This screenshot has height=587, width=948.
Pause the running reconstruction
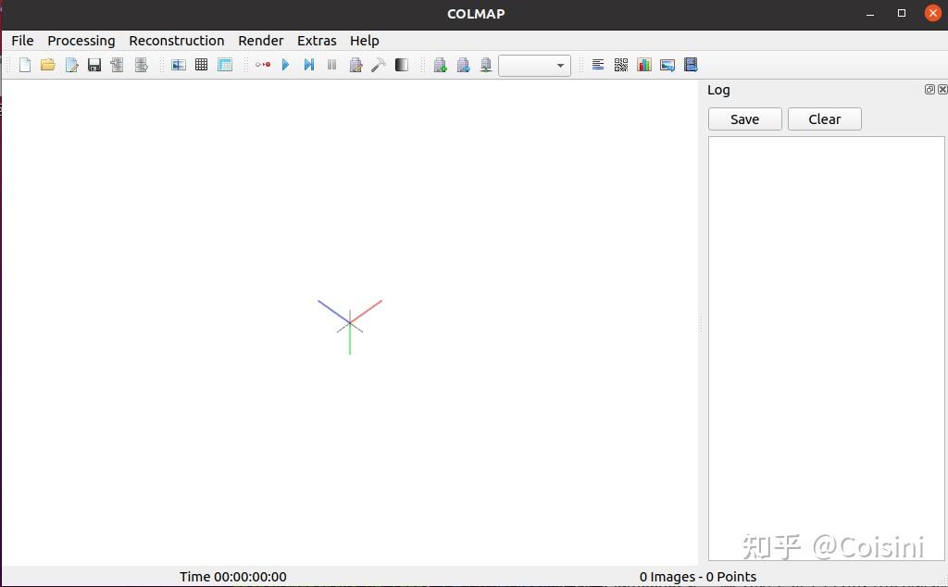tap(331, 65)
